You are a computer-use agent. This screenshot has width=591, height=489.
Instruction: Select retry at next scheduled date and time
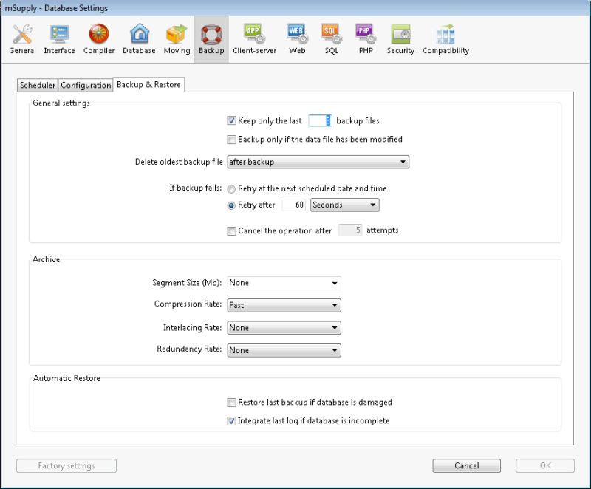point(230,188)
